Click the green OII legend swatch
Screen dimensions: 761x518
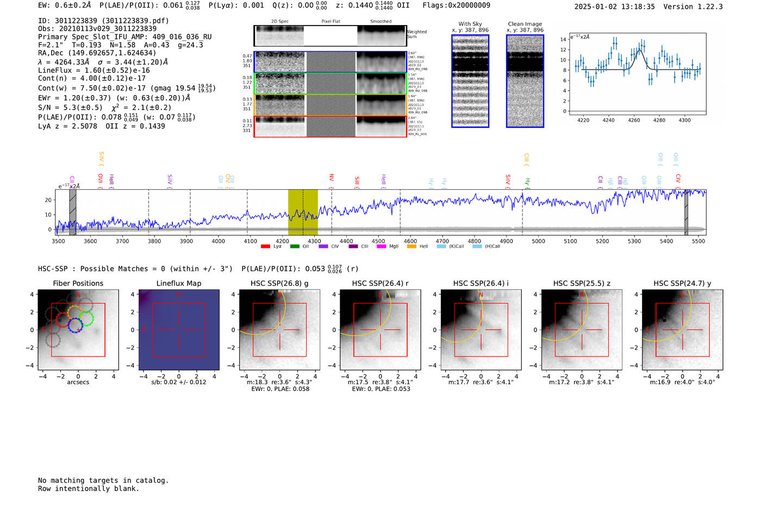click(295, 246)
